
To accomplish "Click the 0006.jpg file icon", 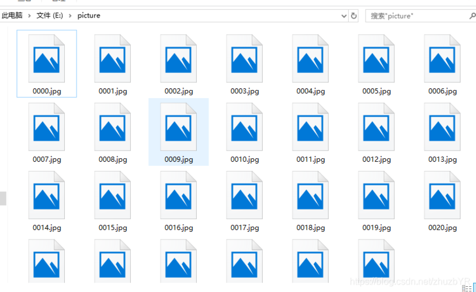I will point(442,60).
